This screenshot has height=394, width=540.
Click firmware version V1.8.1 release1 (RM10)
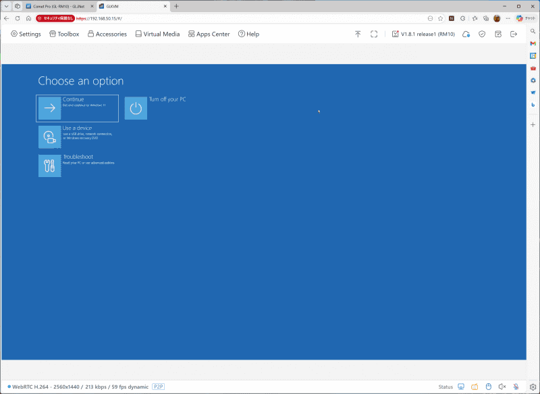tap(424, 34)
